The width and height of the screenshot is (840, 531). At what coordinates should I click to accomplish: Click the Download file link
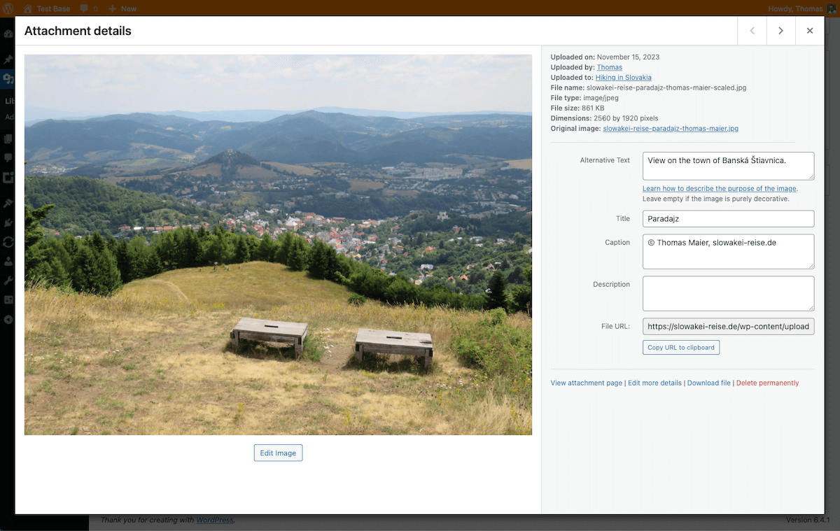coord(709,383)
